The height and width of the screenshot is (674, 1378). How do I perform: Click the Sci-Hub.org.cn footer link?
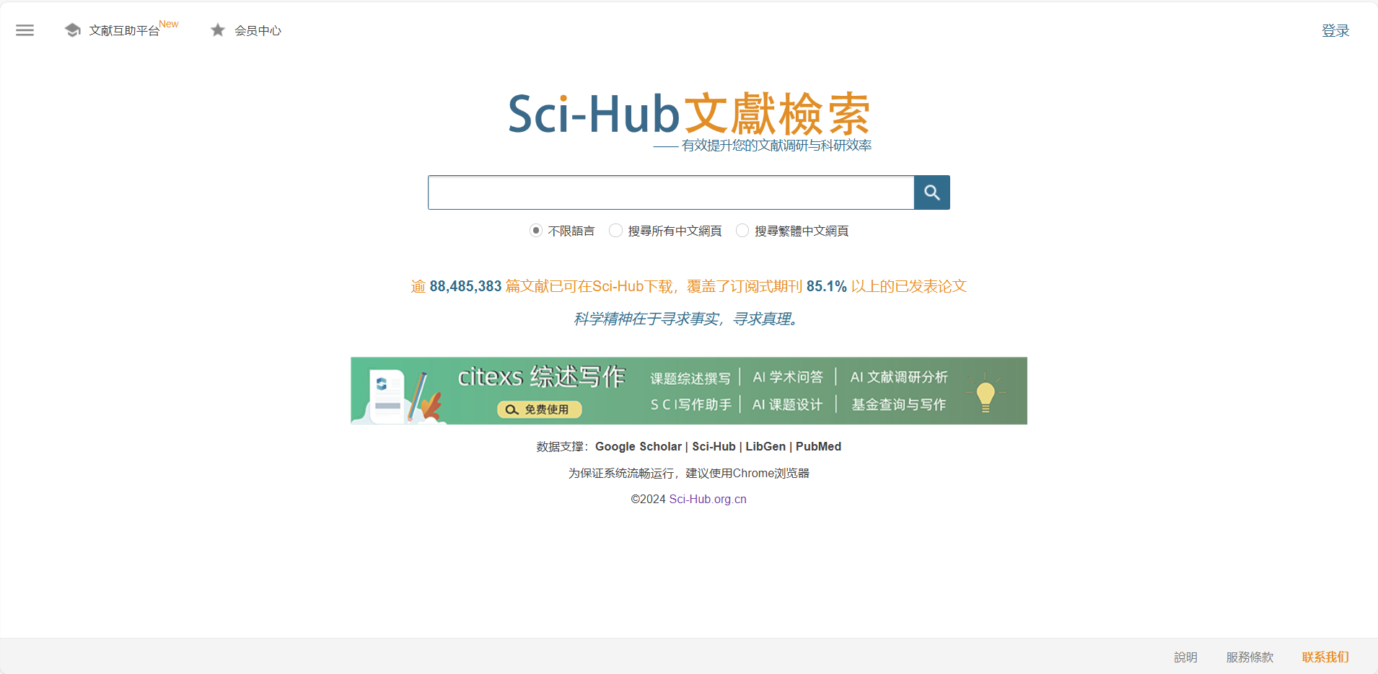tap(708, 499)
